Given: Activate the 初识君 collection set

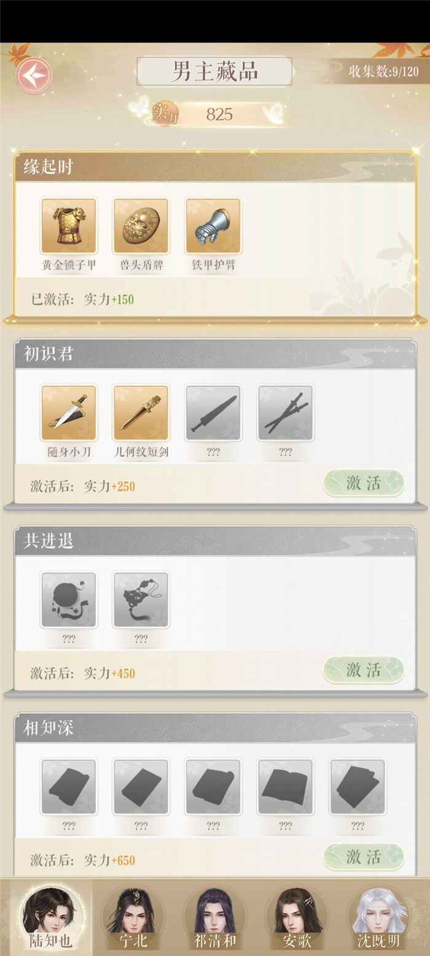Looking at the screenshot, I should tap(364, 483).
